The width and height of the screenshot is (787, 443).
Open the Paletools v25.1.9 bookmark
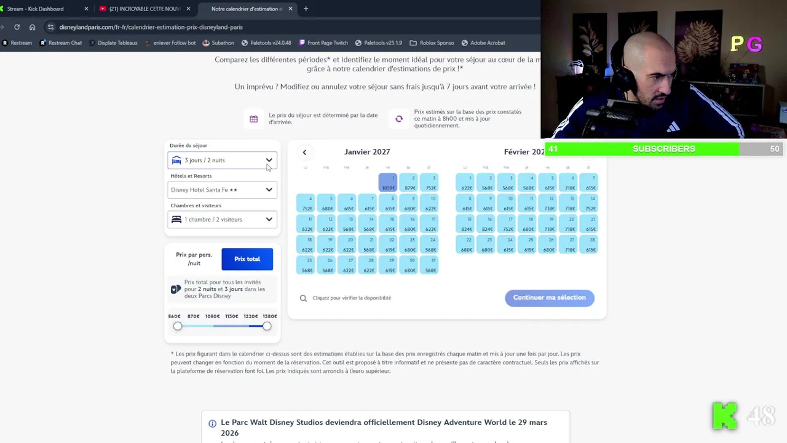(378, 43)
